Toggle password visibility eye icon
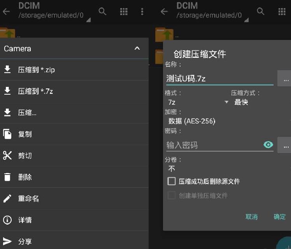This screenshot has width=291, height=249. coord(268,145)
